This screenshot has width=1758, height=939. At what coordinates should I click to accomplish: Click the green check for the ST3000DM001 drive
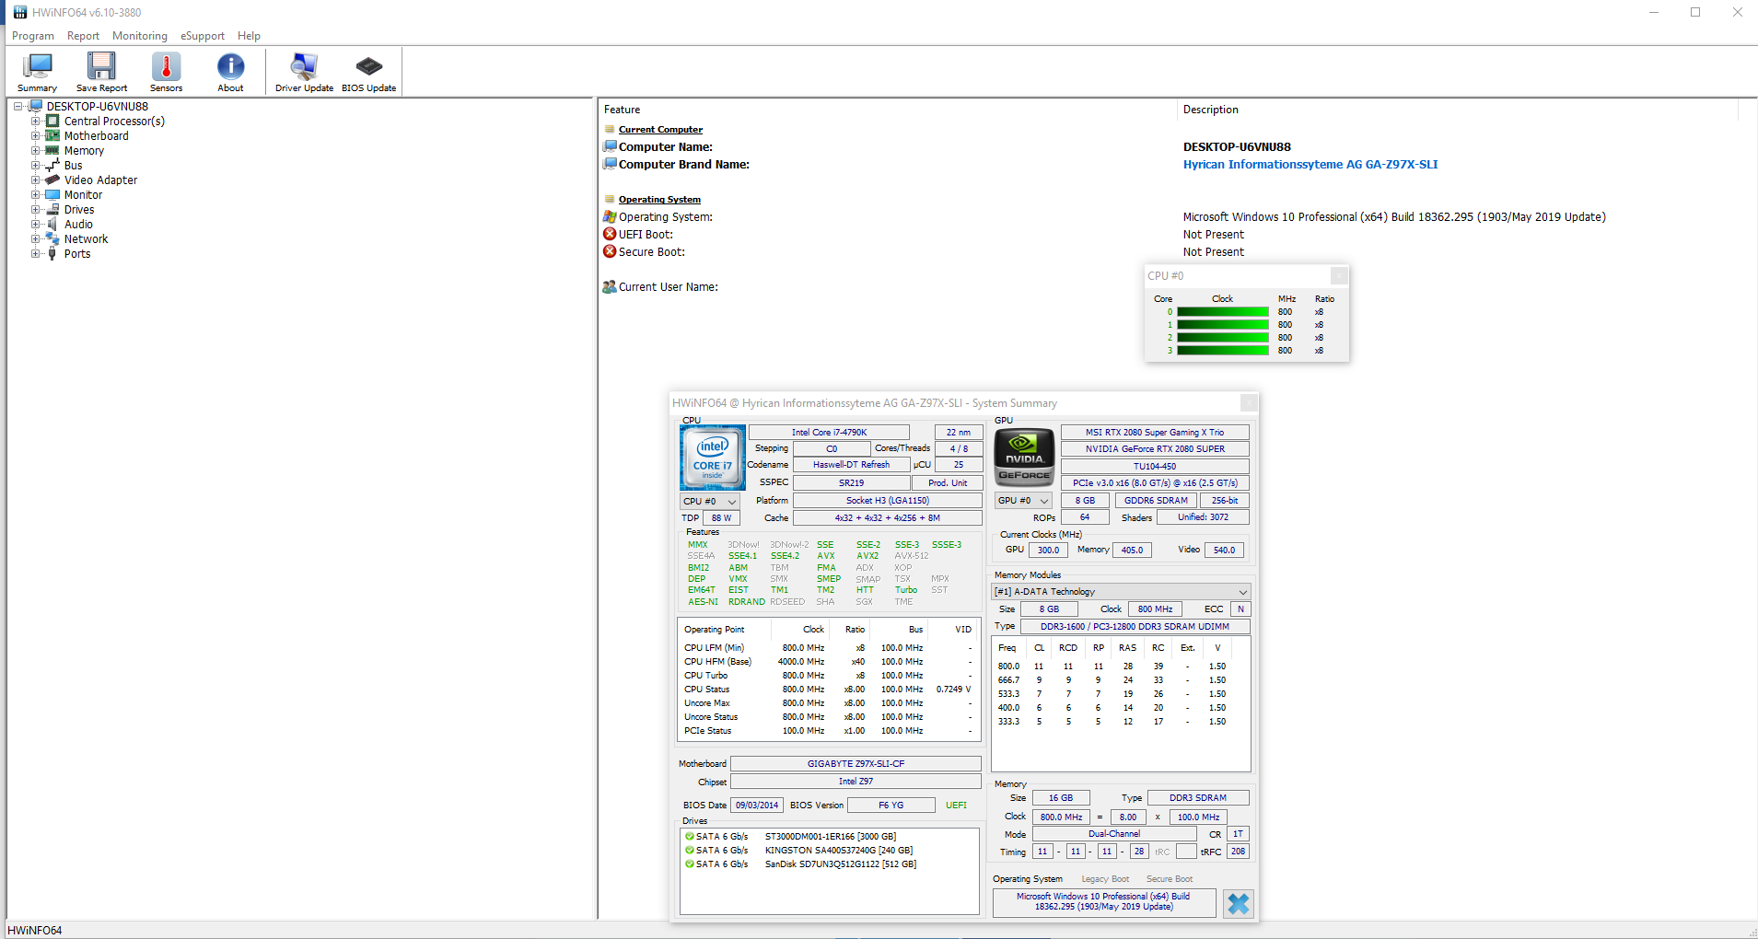click(x=690, y=837)
